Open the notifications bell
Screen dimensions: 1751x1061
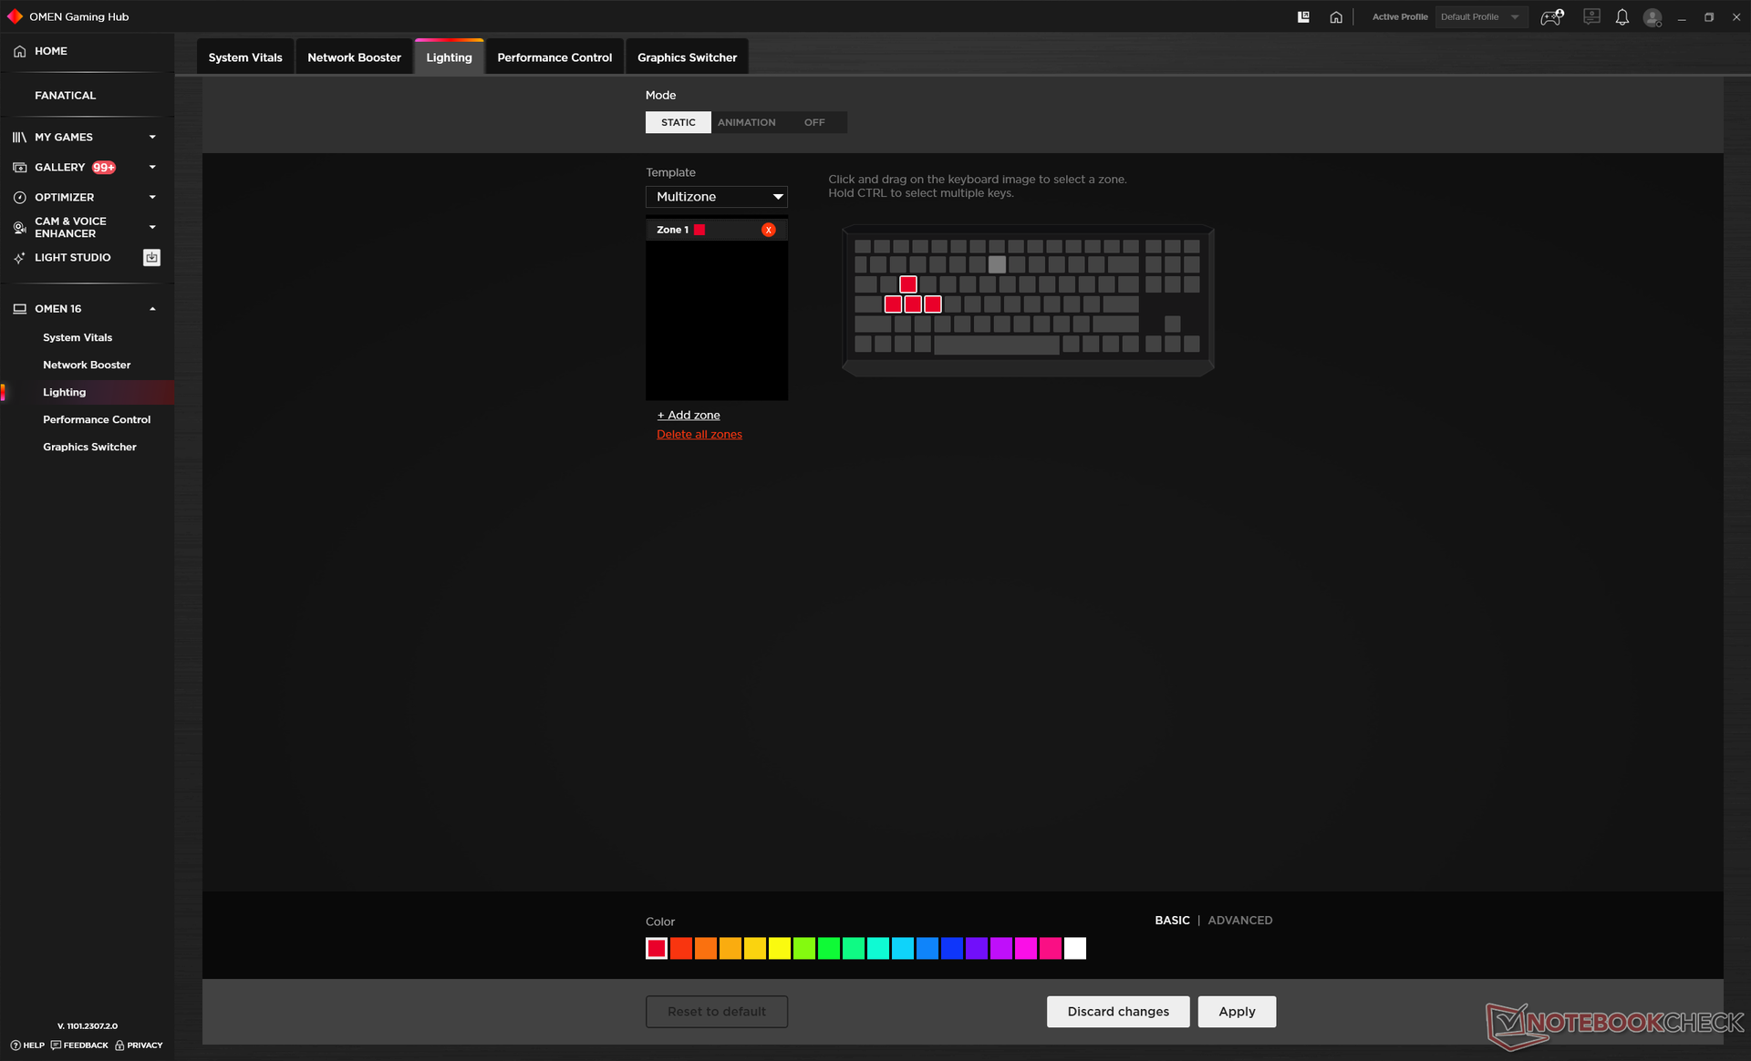[1621, 17]
